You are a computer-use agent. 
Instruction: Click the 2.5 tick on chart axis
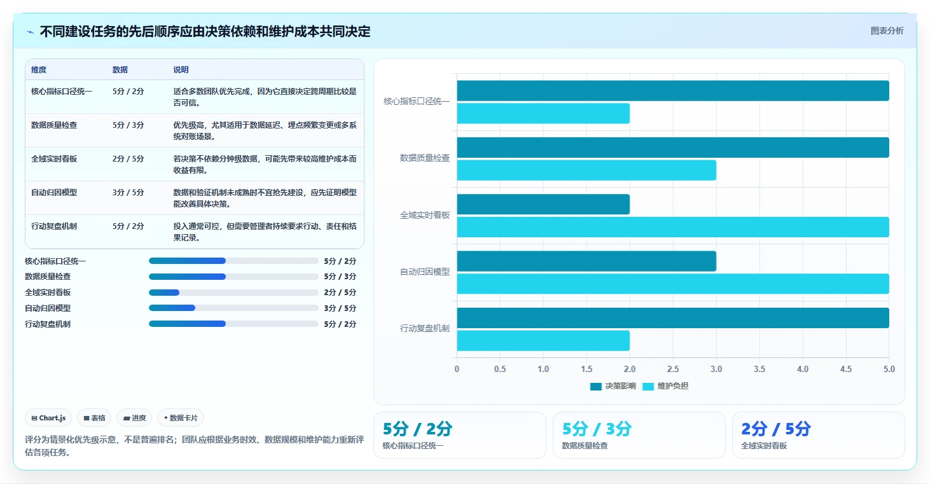click(x=673, y=369)
